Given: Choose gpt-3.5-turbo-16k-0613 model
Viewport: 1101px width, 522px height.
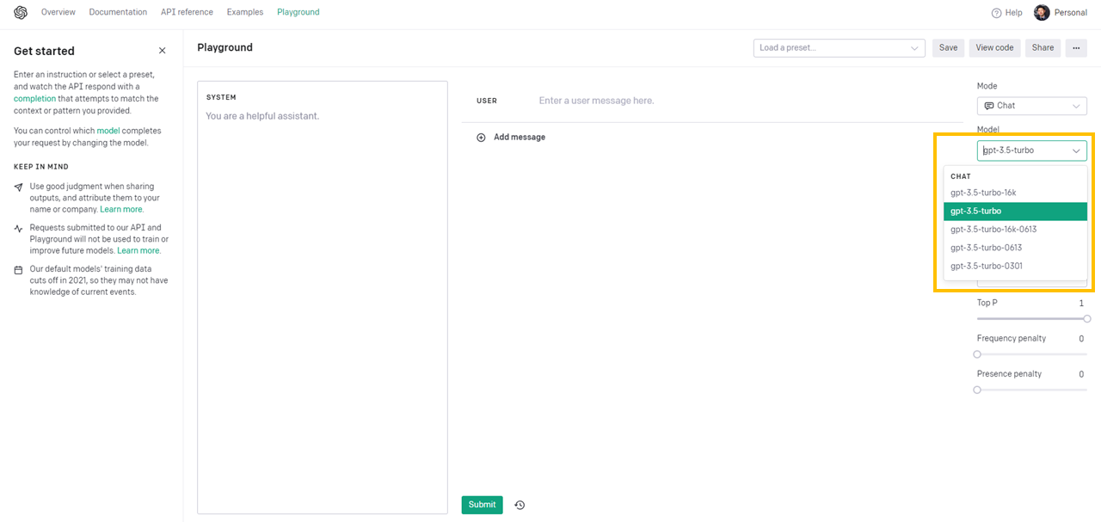Looking at the screenshot, I should [x=1016, y=230].
